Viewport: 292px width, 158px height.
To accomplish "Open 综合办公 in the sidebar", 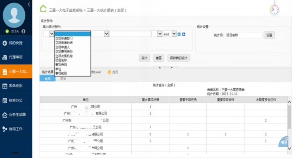I will [16, 100].
